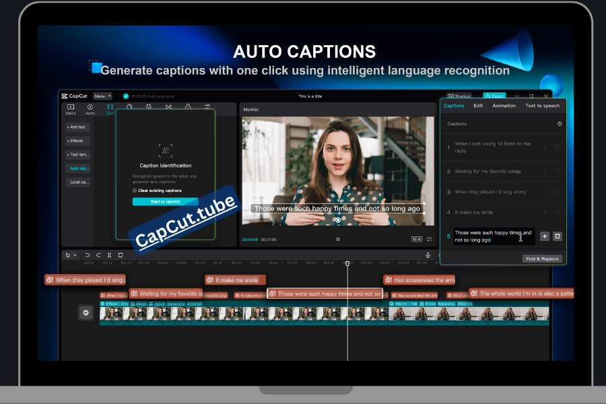The image size is (606, 404).
Task: Select 'Has accelerated the arriv' enlarged timeline caption
Action: click(419, 280)
